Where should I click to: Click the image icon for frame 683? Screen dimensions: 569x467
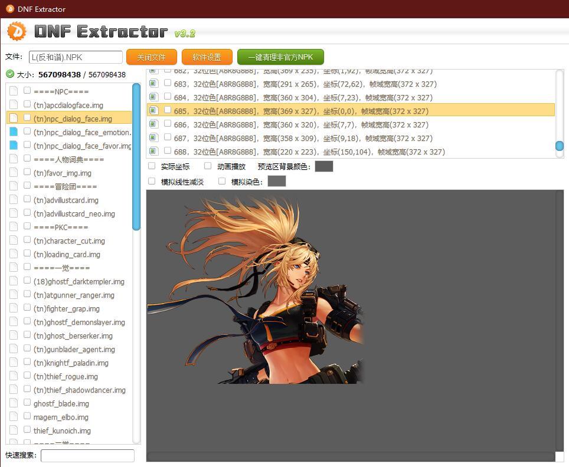[x=153, y=83]
